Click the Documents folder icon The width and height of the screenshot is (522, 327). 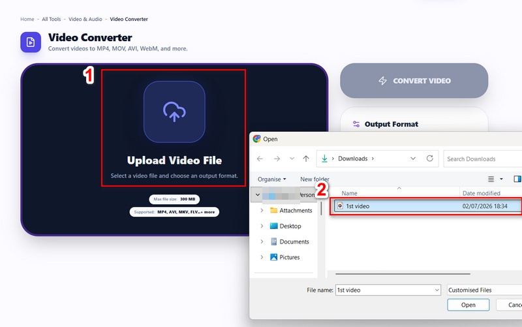pos(273,241)
